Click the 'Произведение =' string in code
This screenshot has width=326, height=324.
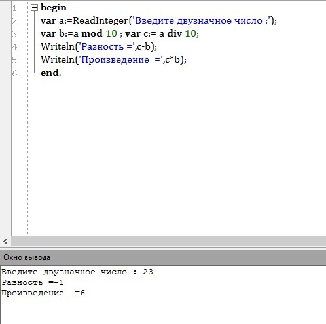pos(120,59)
